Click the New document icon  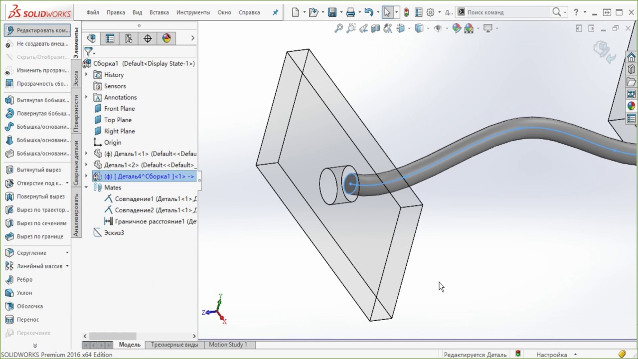(x=296, y=12)
